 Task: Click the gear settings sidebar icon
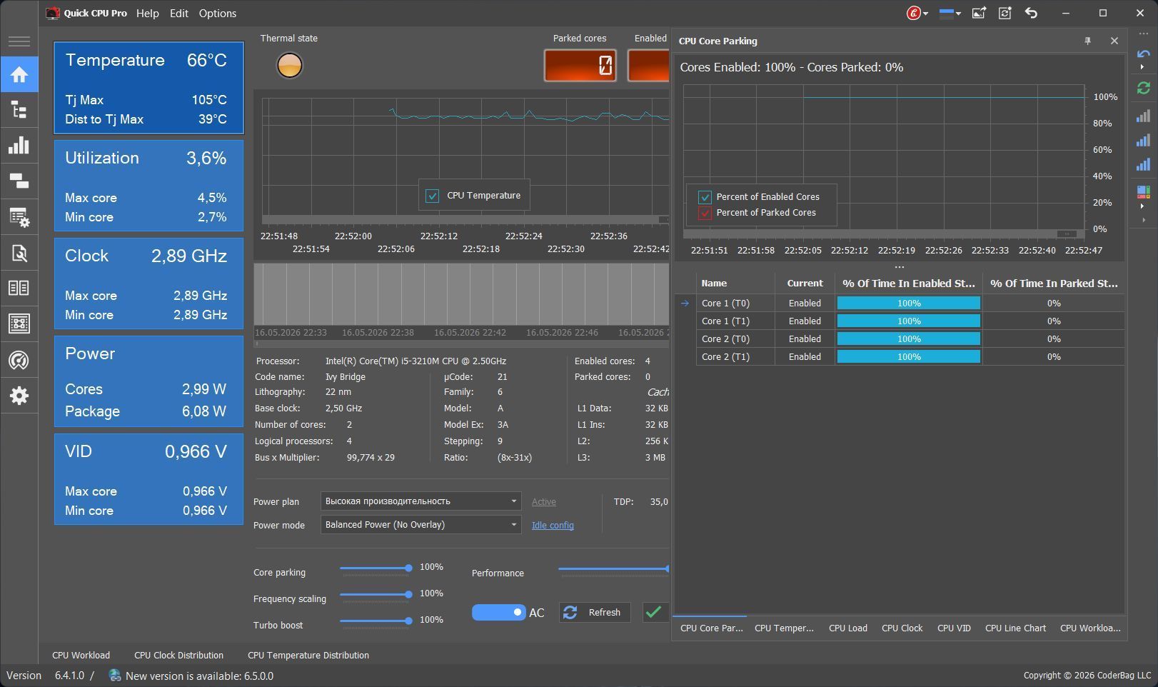click(x=19, y=396)
